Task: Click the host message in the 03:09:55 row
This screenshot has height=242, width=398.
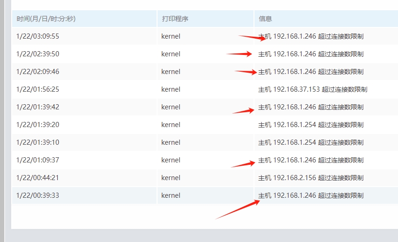Action: [311, 36]
